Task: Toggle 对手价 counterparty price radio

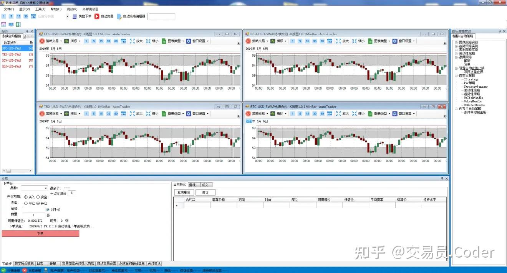Action: tap(48, 209)
